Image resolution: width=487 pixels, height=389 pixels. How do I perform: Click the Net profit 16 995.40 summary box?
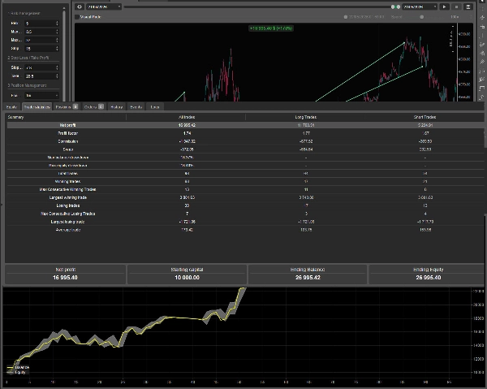pyautogui.click(x=66, y=274)
